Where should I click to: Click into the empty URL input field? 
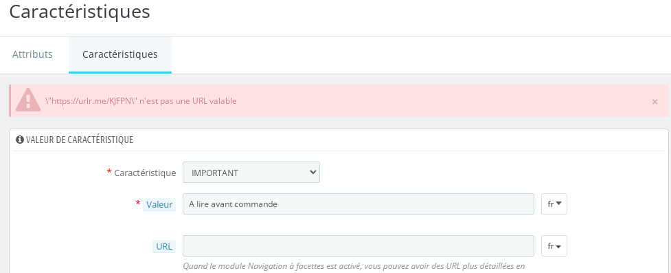click(x=359, y=246)
